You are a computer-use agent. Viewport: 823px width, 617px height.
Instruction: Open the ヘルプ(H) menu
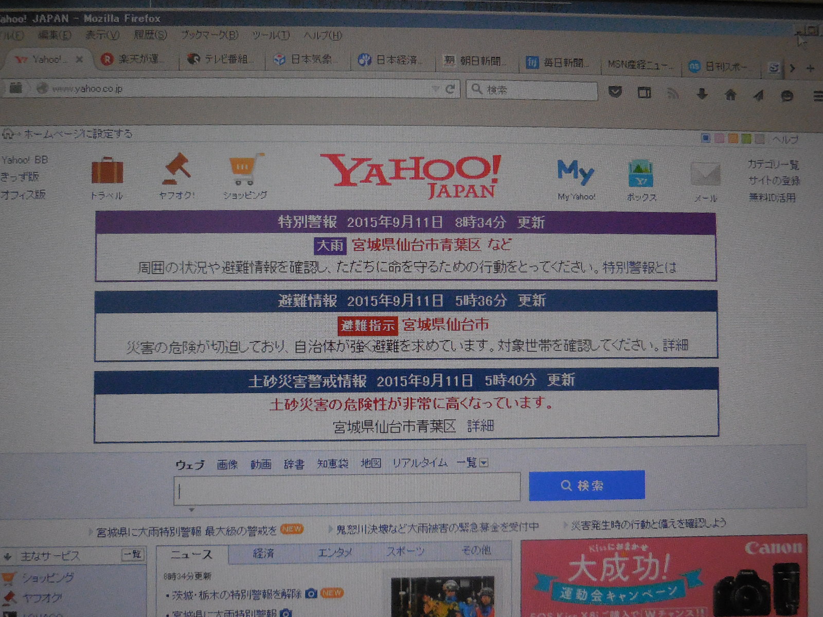(323, 35)
